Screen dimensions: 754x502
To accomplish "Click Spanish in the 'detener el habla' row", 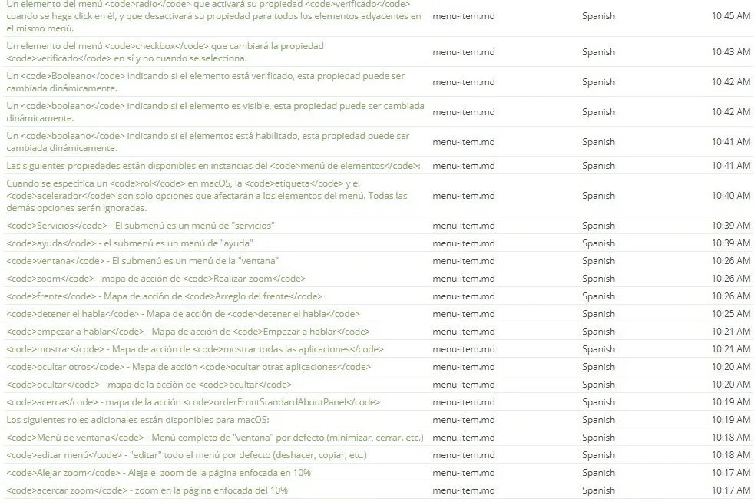I will click(598, 314).
